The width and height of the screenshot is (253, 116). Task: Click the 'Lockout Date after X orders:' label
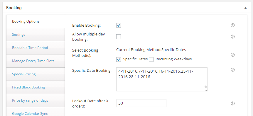pyautogui.click(x=90, y=104)
